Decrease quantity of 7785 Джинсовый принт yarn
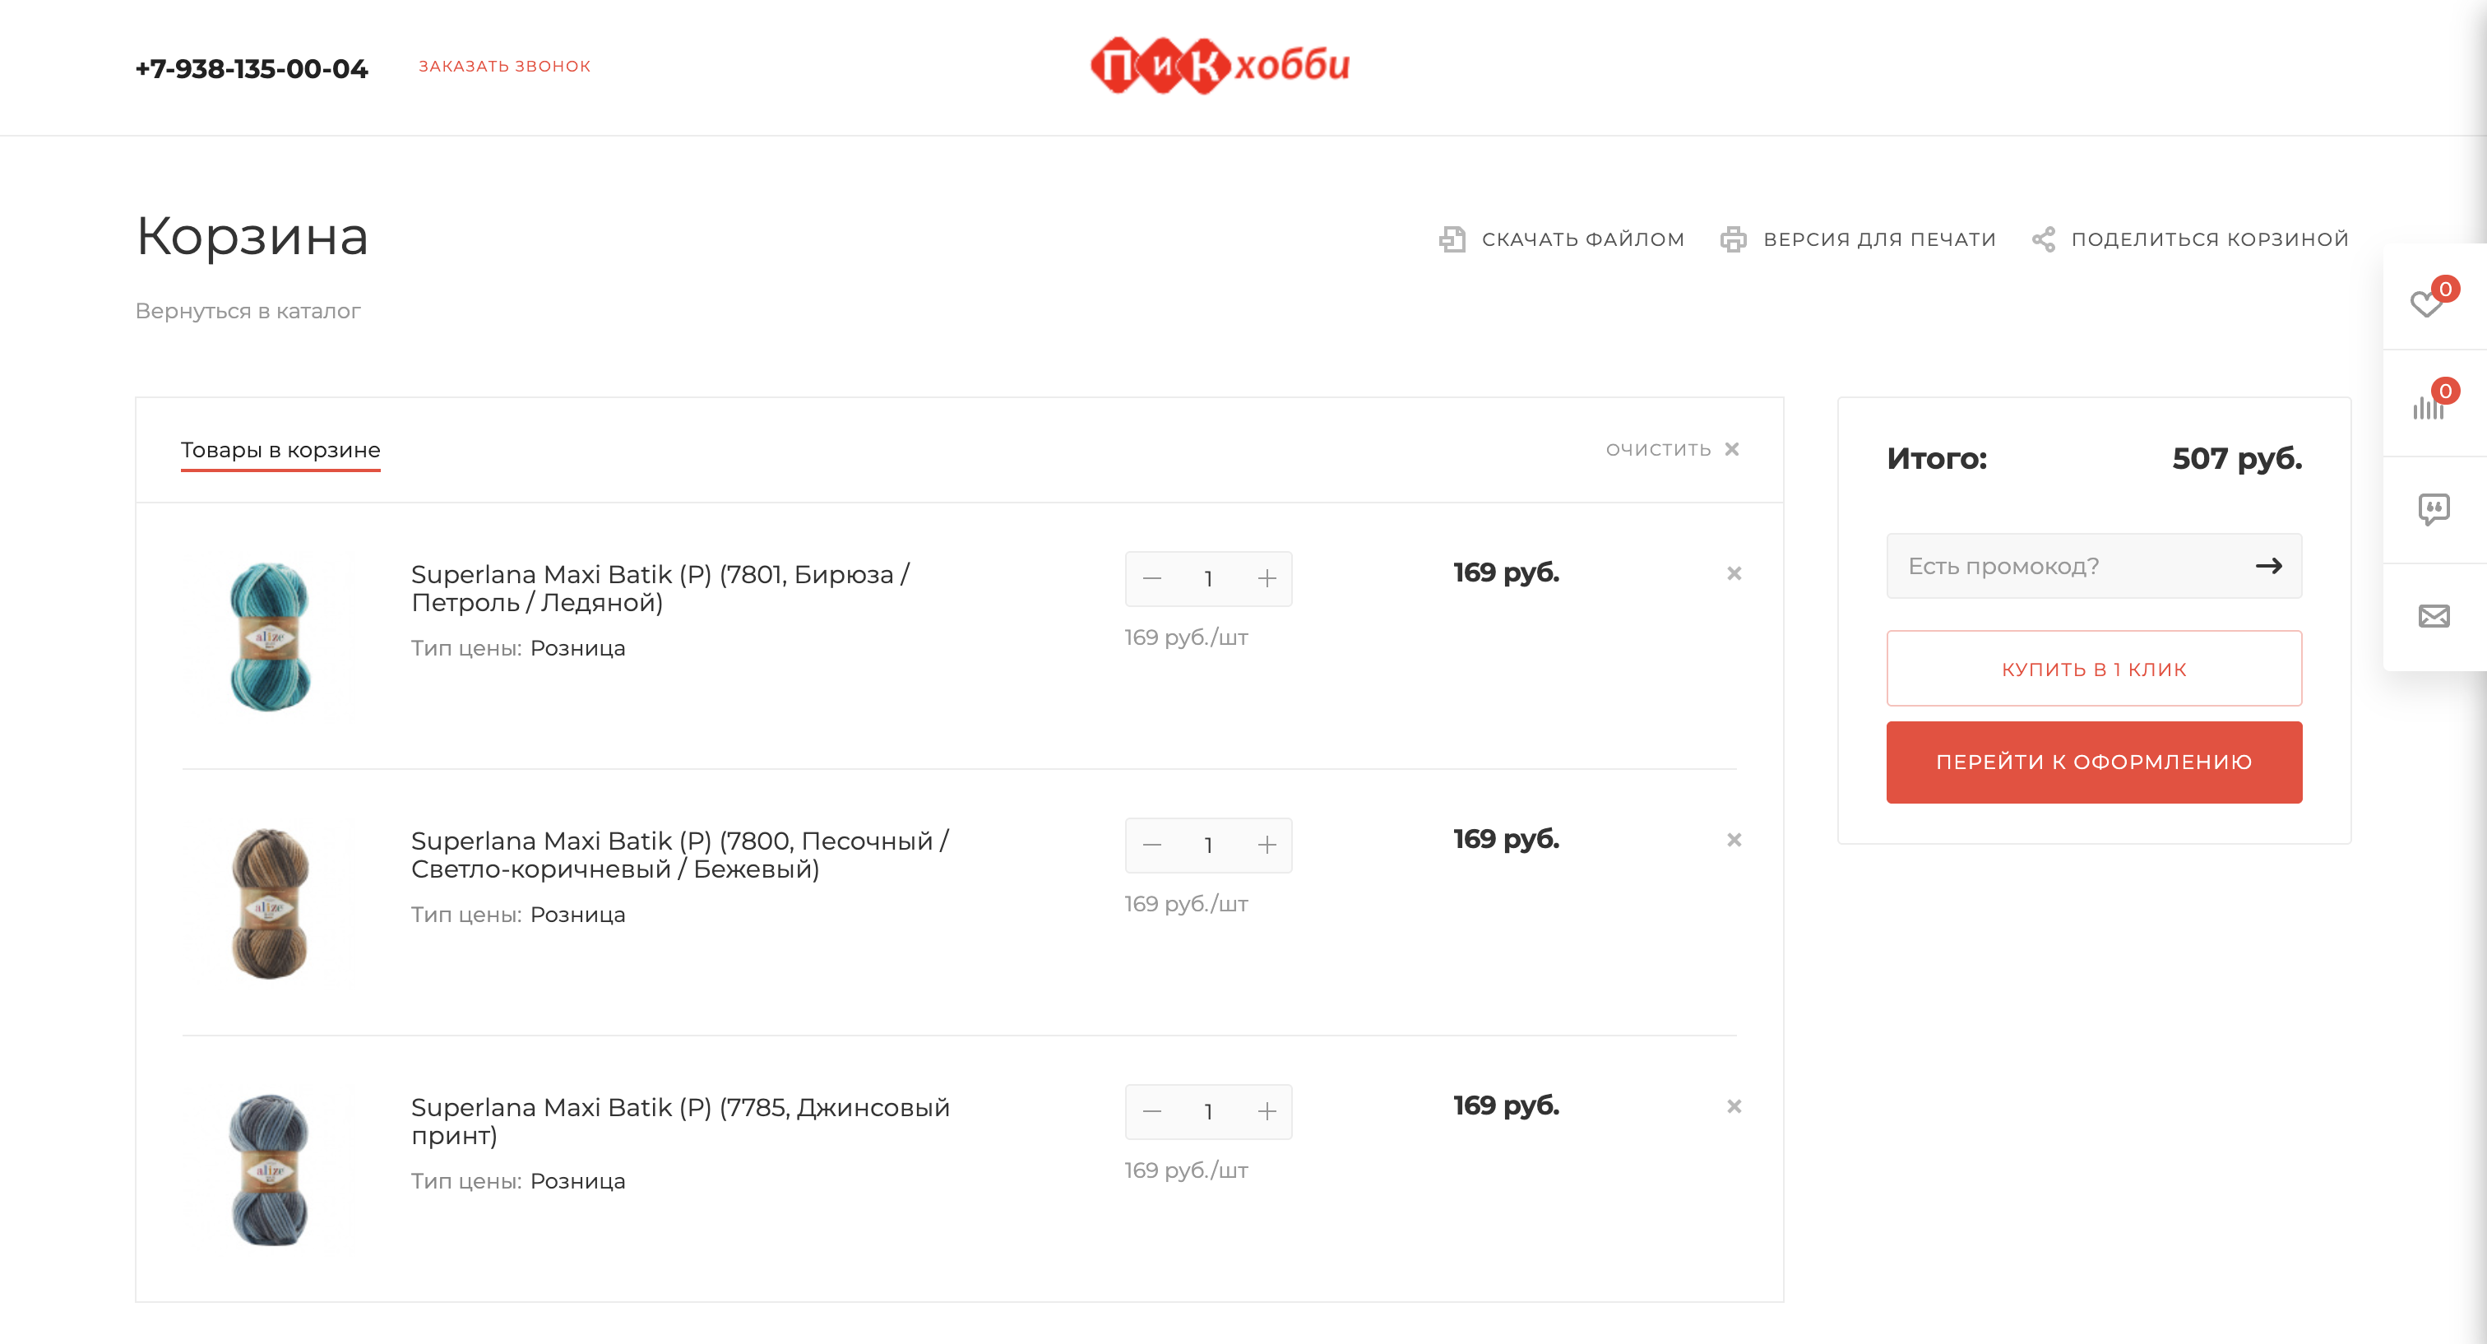 point(1151,1112)
